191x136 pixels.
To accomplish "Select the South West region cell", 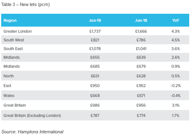I will click(x=14, y=40).
